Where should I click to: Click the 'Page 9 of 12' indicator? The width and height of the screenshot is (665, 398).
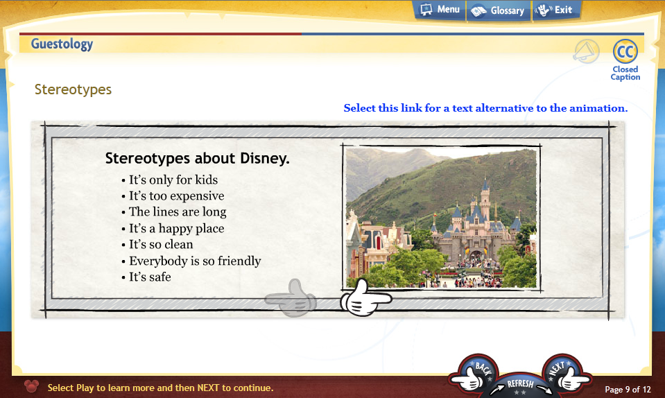click(x=628, y=389)
